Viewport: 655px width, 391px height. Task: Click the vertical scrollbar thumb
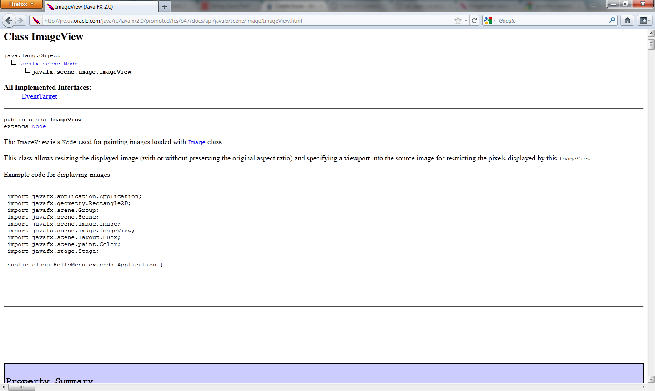[x=651, y=44]
